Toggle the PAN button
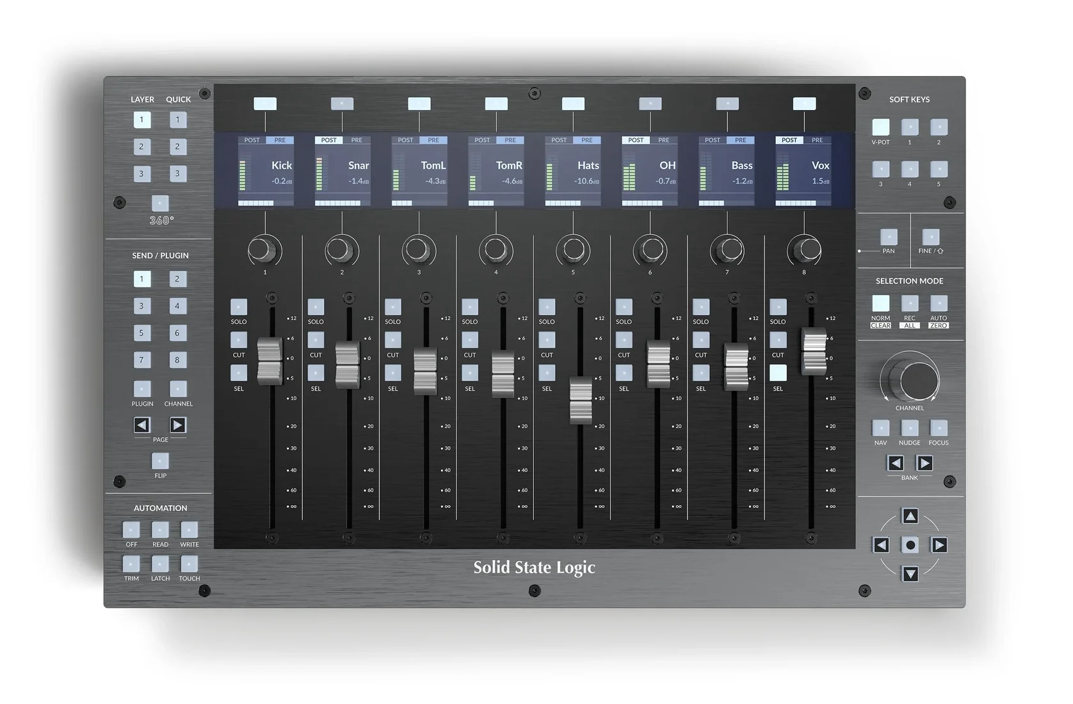Viewport: 1073px width, 704px height. [889, 237]
